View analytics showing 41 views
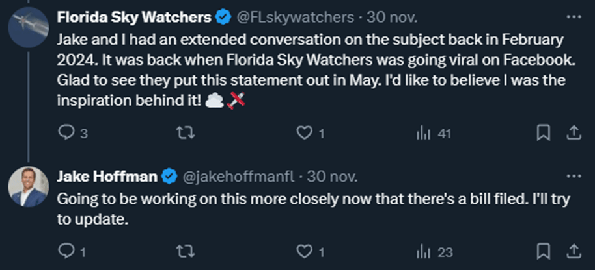 pyautogui.click(x=423, y=133)
